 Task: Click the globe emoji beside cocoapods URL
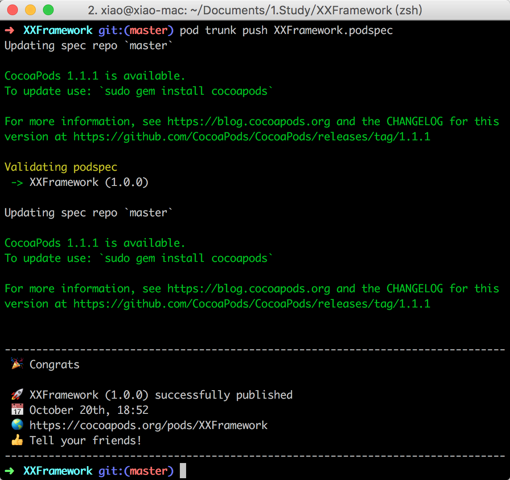[x=17, y=425]
